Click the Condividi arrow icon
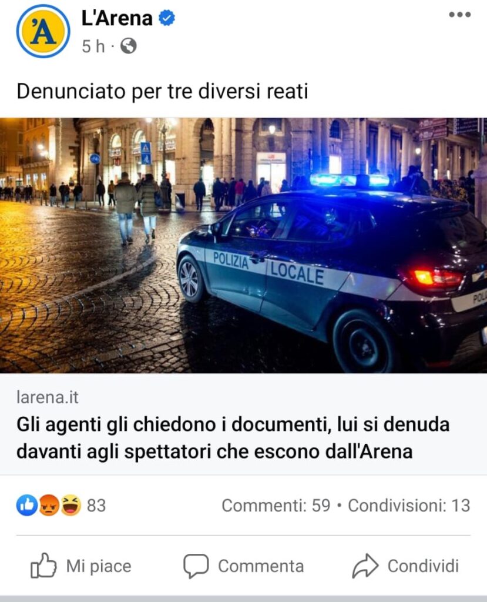 pyautogui.click(x=365, y=566)
